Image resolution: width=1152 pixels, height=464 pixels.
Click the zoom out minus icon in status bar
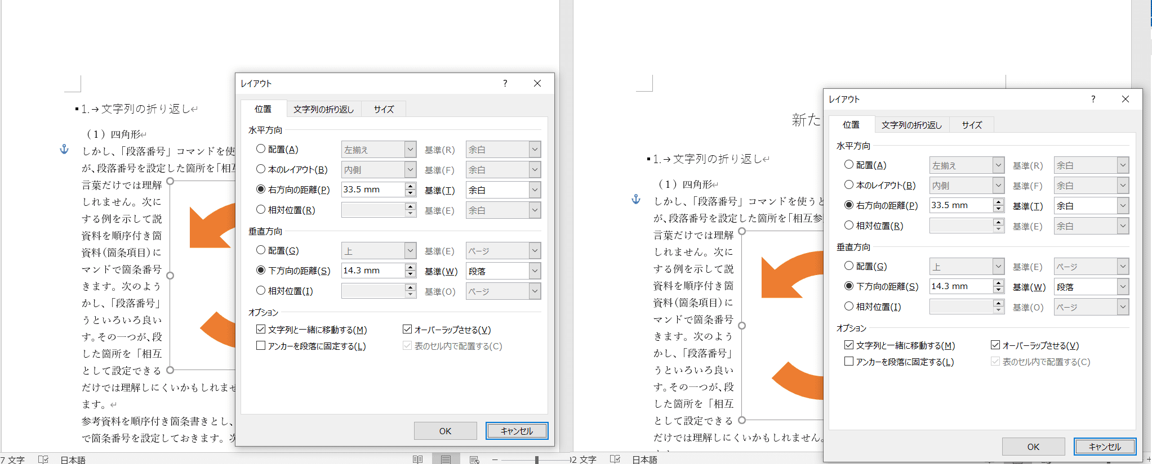click(495, 460)
